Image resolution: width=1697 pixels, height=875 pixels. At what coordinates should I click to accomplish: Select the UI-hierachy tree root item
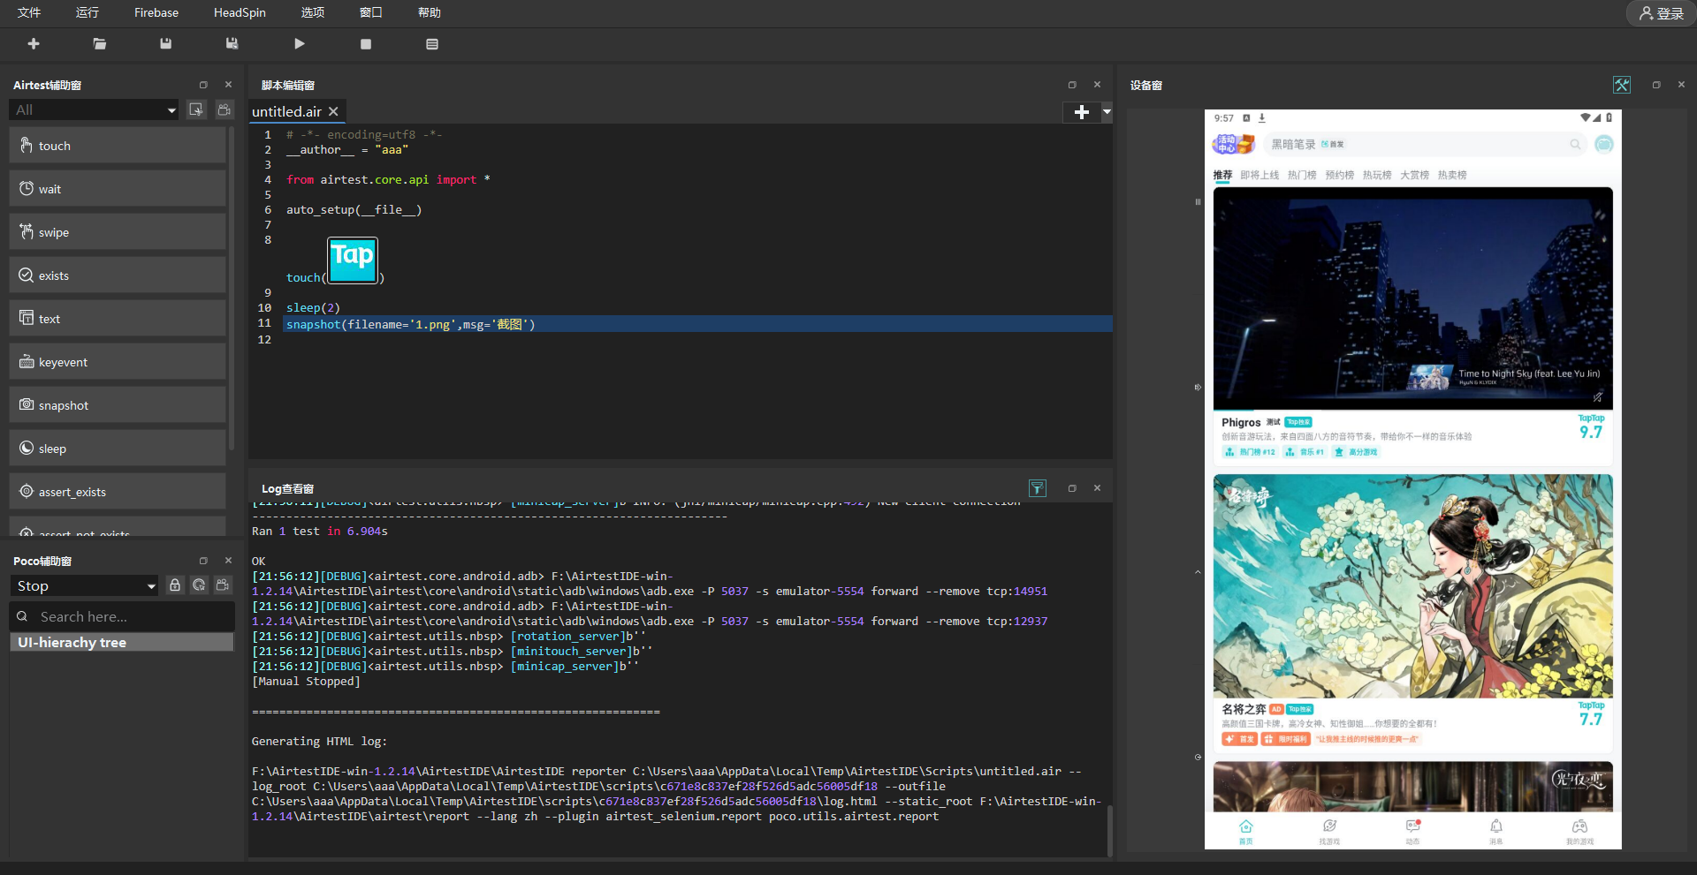coord(122,643)
